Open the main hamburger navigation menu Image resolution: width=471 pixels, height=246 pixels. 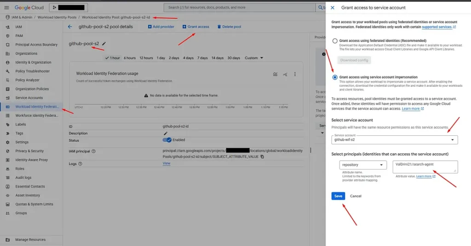[7, 7]
